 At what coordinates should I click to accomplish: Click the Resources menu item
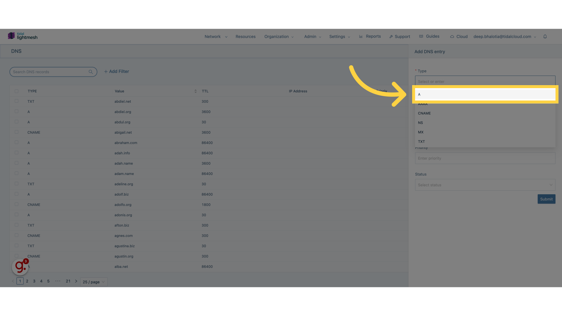[x=246, y=36]
